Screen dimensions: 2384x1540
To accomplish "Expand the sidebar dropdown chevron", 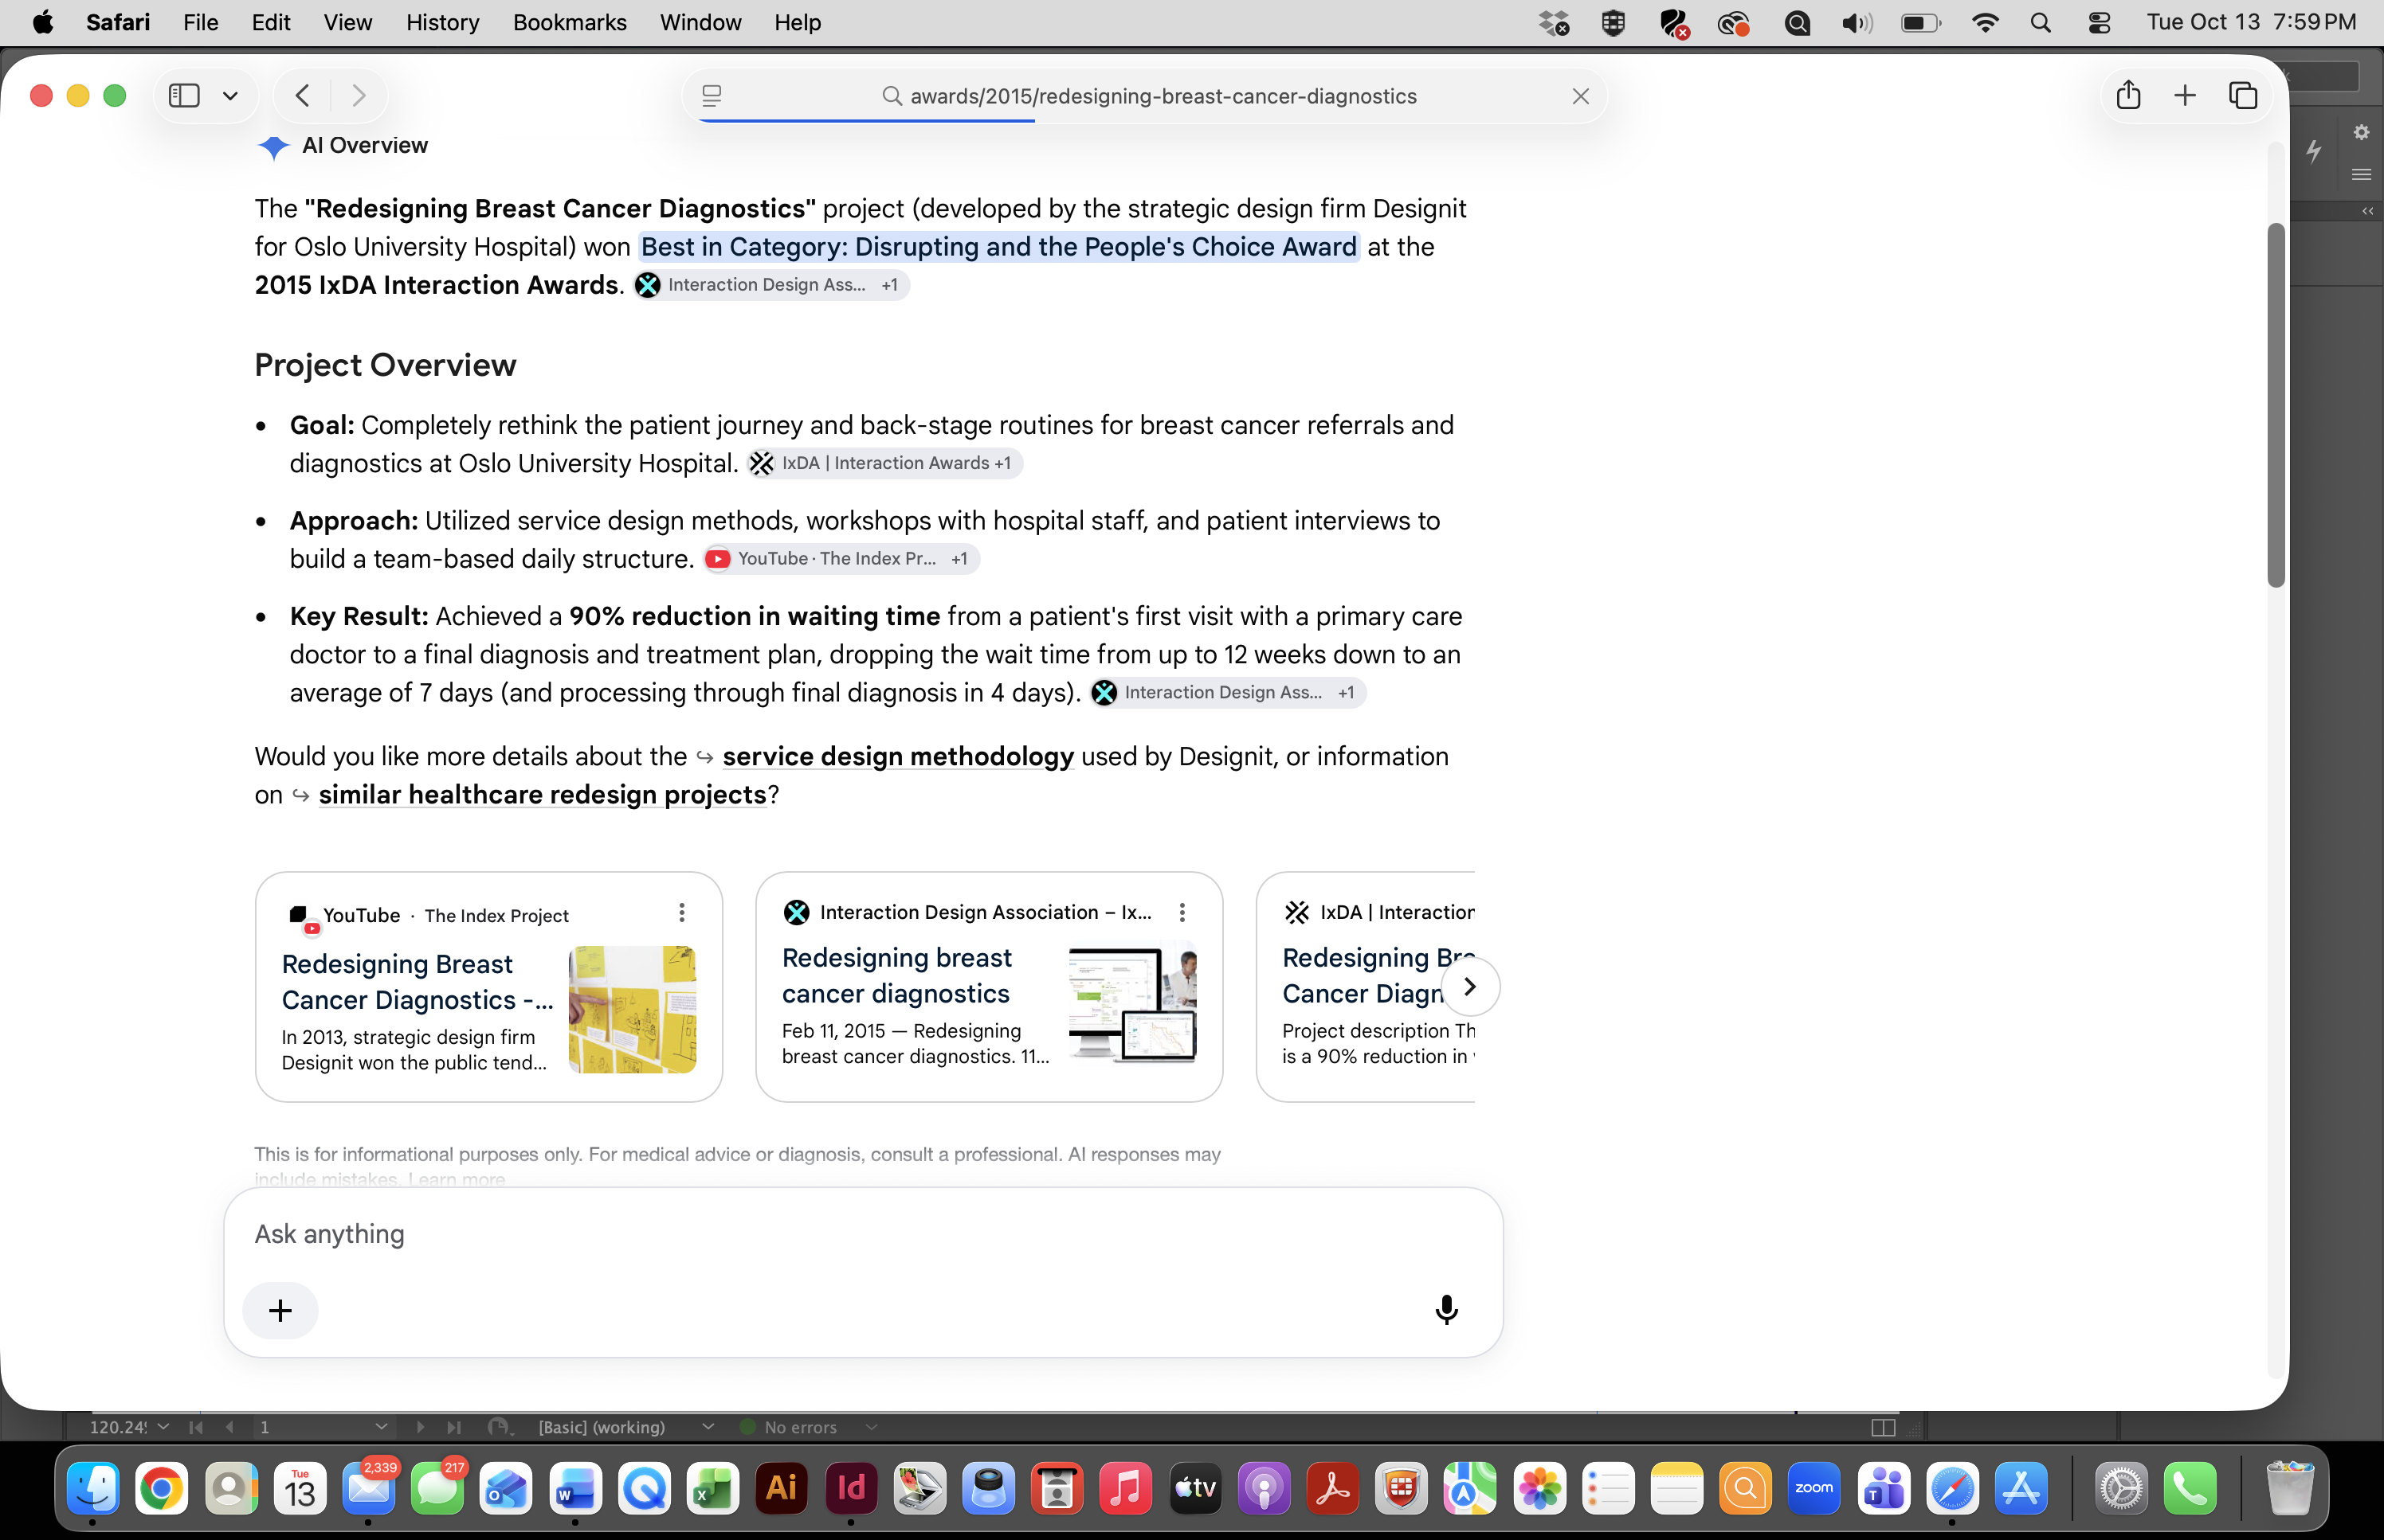I will click(x=230, y=96).
